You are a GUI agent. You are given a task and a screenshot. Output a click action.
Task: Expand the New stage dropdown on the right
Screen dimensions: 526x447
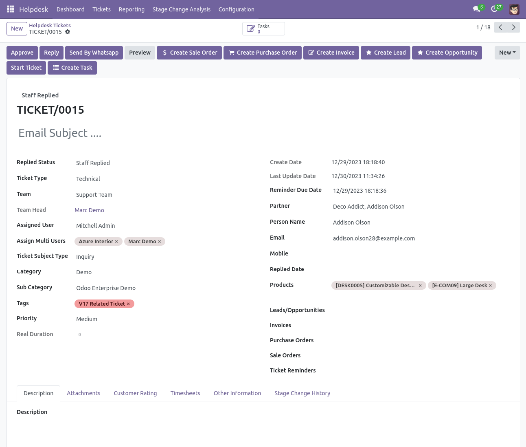507,53
